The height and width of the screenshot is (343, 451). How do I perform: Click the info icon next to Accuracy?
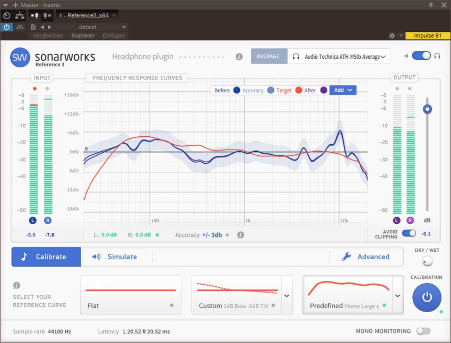pos(241,235)
